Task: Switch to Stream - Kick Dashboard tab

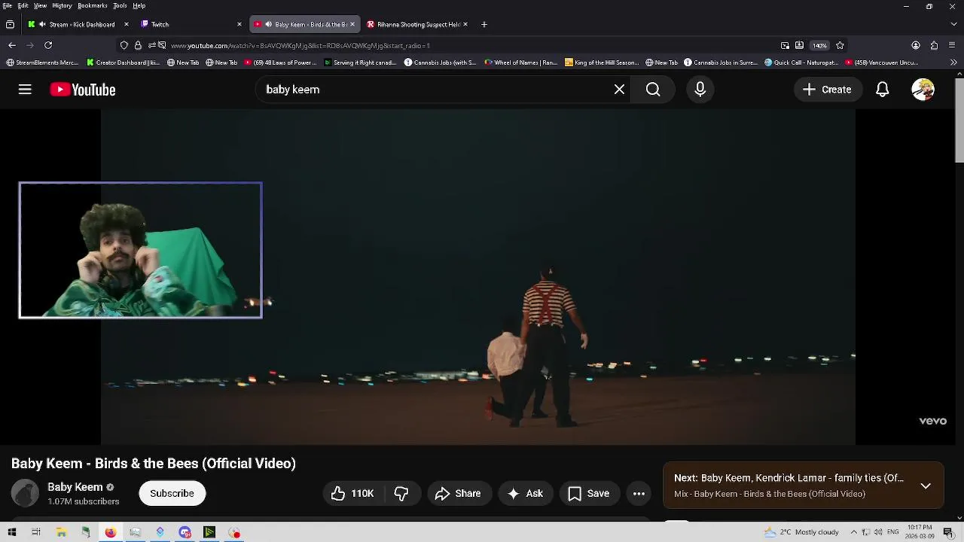Action: pyautogui.click(x=78, y=24)
